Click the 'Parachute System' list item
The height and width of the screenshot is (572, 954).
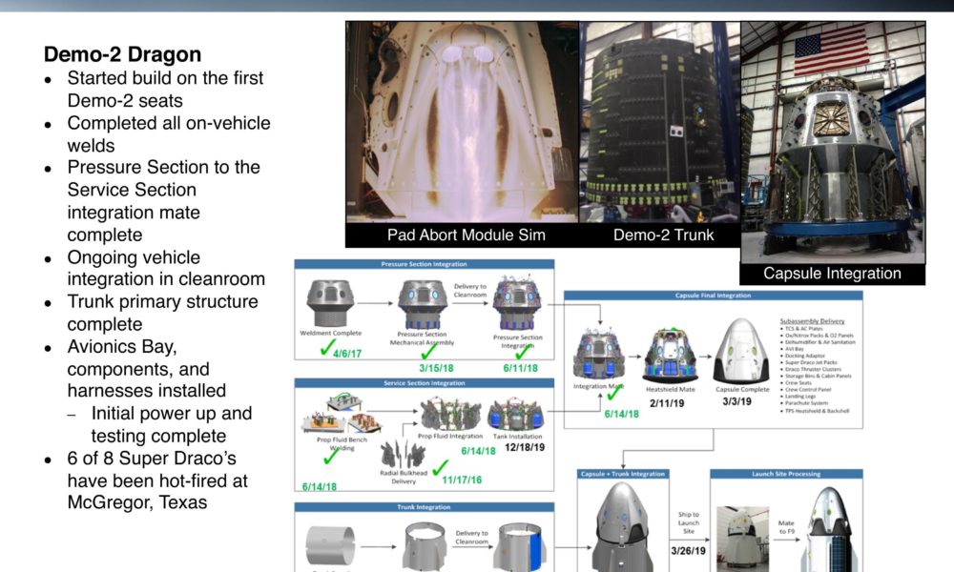point(805,403)
